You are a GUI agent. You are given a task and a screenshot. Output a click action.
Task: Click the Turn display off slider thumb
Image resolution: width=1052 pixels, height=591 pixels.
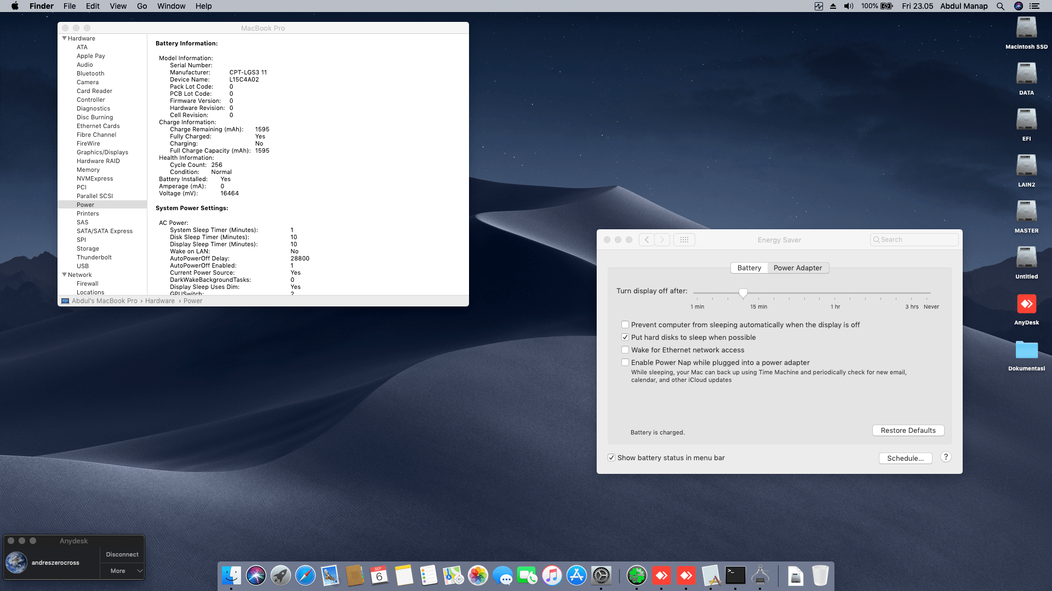click(743, 293)
